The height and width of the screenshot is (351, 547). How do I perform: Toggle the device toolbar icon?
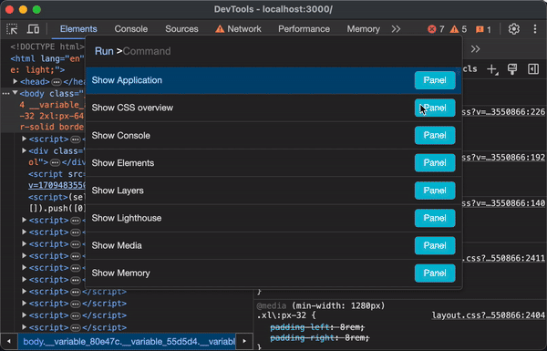click(33, 29)
